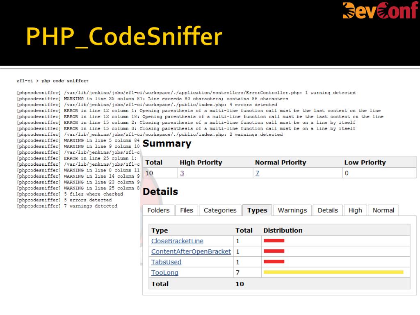Click the Details heading
This screenshot has width=420, height=315.
click(x=160, y=192)
